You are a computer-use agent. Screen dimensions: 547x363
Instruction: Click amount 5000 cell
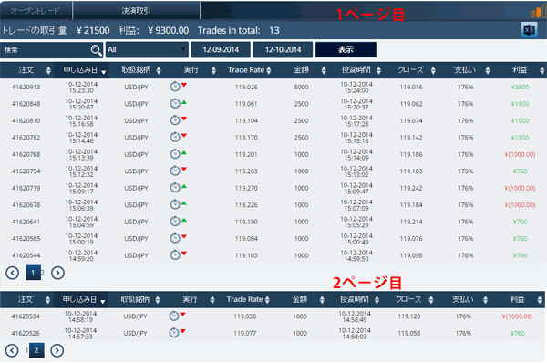(301, 87)
